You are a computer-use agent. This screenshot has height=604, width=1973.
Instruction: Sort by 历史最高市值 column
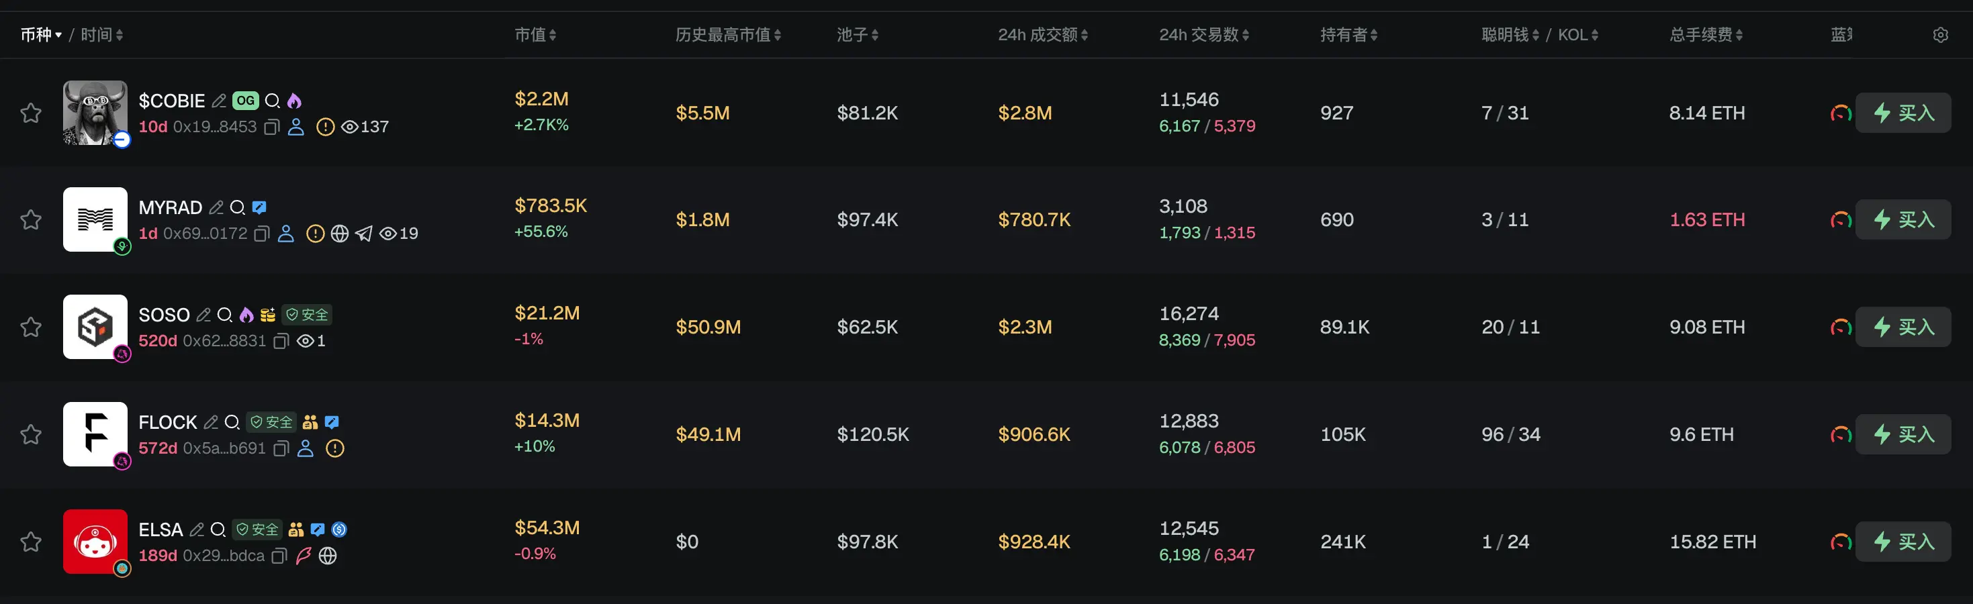729,34
